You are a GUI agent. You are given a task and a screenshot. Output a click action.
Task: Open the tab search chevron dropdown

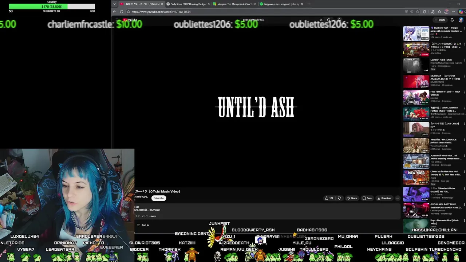[x=114, y=4]
